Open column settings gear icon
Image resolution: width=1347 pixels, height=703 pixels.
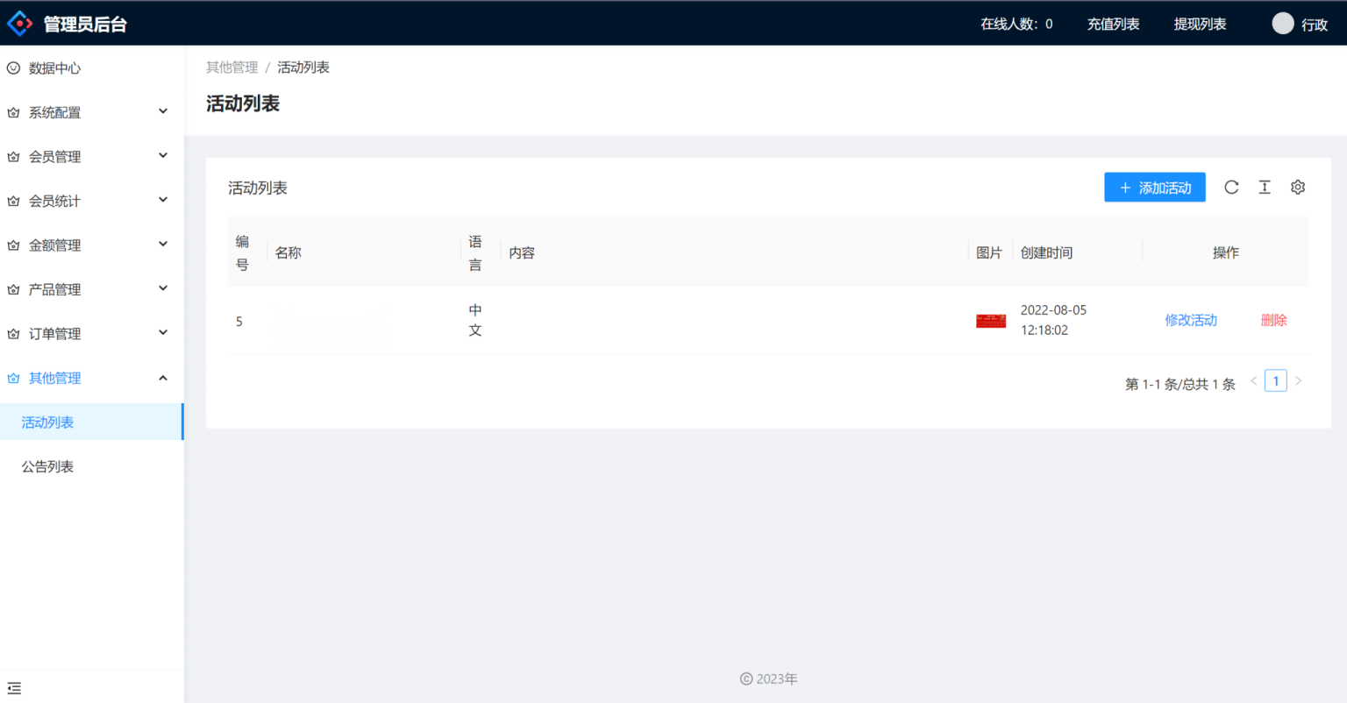[1298, 188]
